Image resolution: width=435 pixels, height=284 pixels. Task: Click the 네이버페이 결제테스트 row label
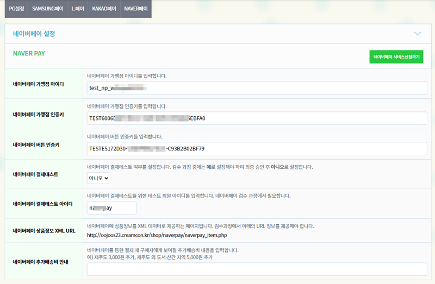pyautogui.click(x=35, y=174)
